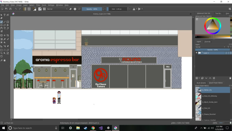Screen dimensions: 232x131
Task: Hide Layer 1 visibility eye
Action: (197, 53)
